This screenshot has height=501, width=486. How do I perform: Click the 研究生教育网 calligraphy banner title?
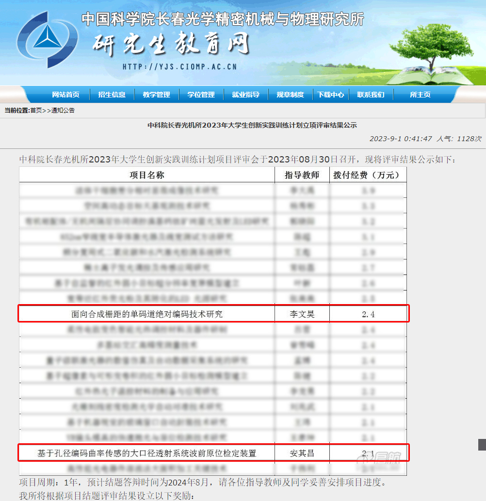point(171,45)
